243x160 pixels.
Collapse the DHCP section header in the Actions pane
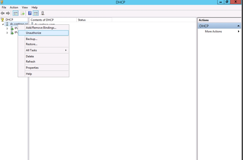(239, 26)
